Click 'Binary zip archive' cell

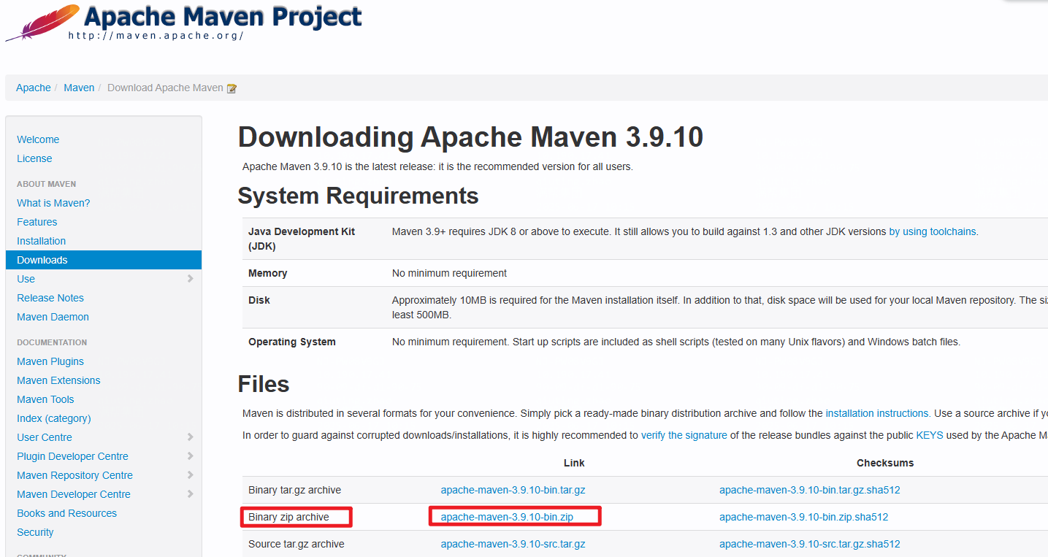pyautogui.click(x=288, y=517)
